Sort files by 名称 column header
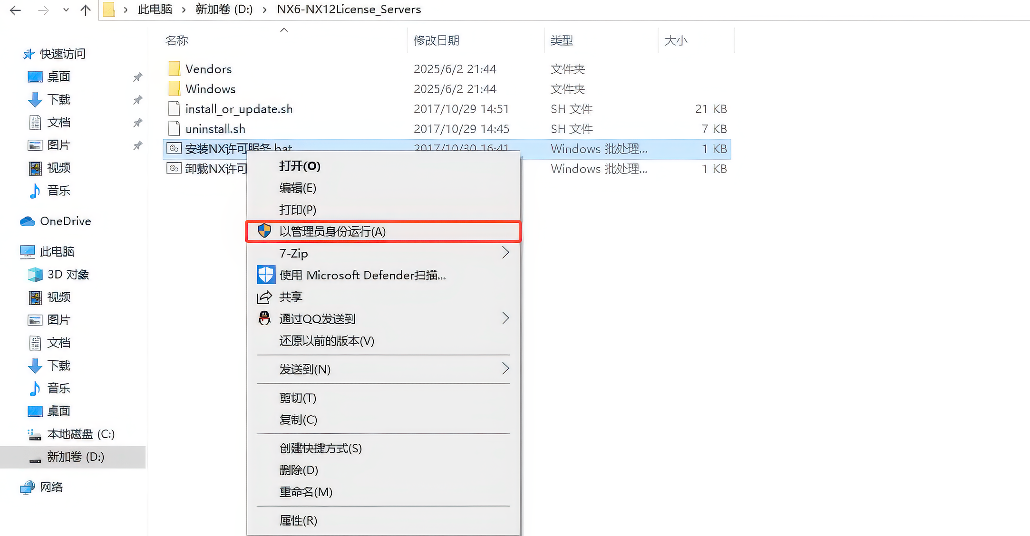1030x536 pixels. point(177,40)
